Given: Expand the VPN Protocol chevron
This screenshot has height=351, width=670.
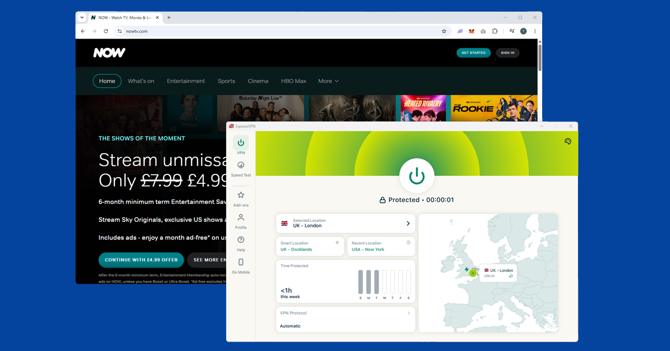Looking at the screenshot, I should point(409,313).
